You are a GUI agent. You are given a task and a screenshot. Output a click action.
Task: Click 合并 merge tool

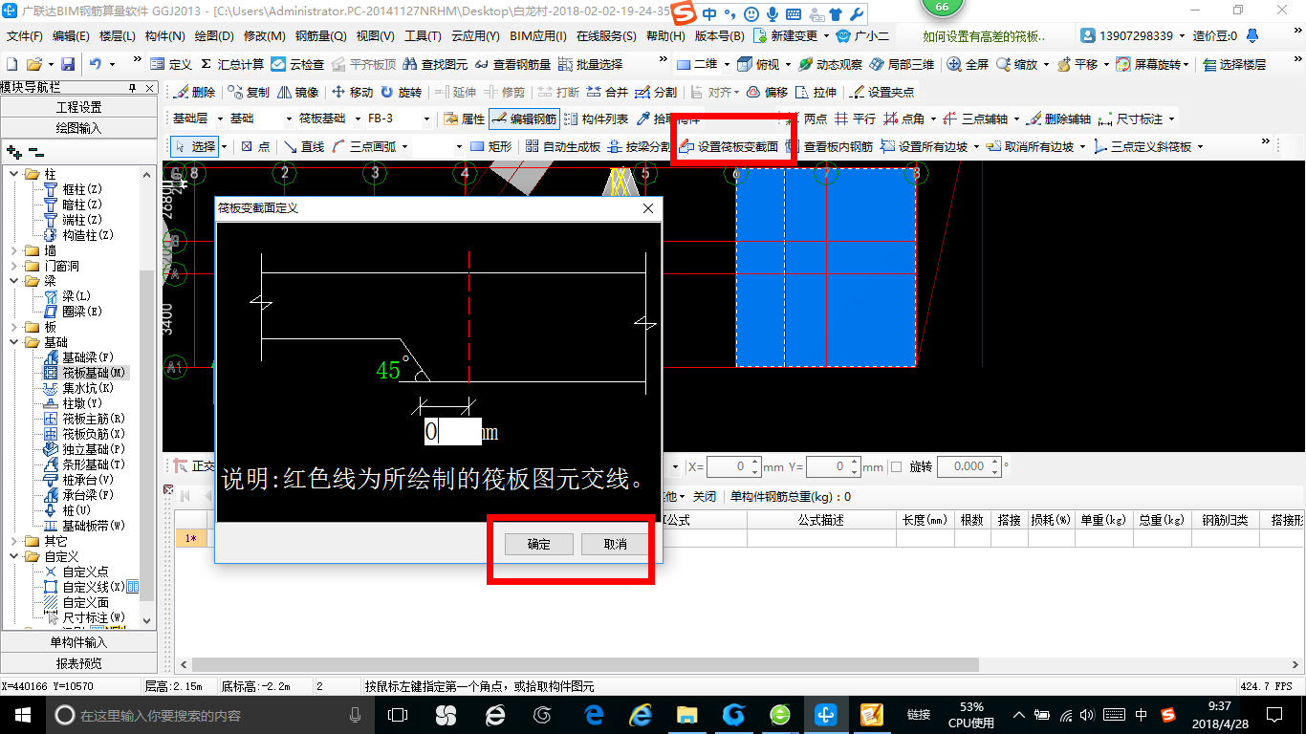coord(608,93)
